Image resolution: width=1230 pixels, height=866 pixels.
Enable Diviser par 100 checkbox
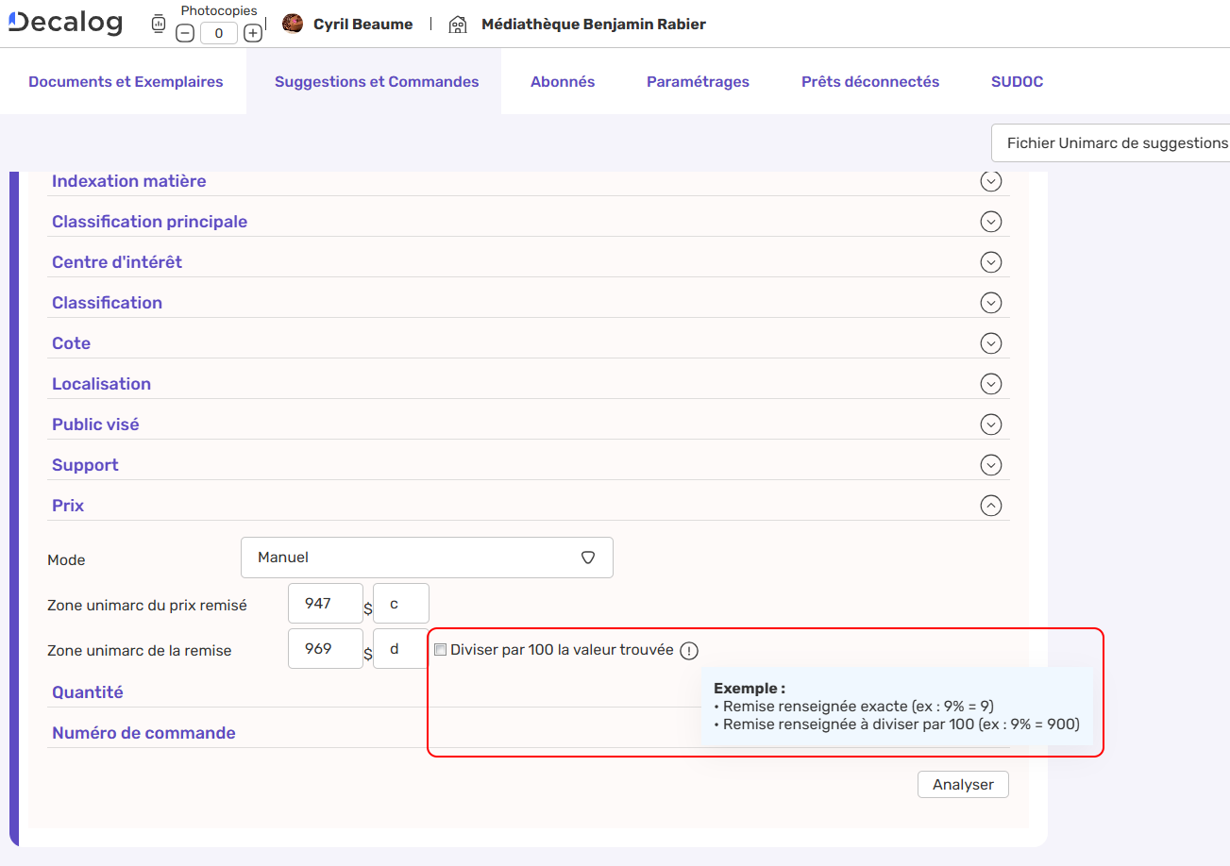440,650
